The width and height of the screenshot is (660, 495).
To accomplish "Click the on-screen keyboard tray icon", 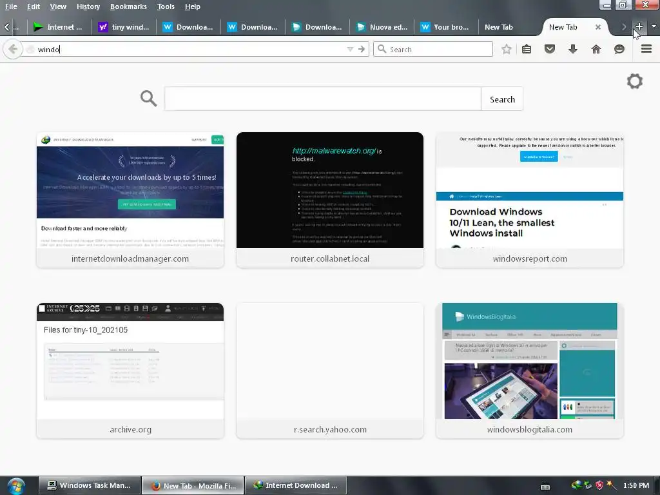I will click(x=545, y=487).
